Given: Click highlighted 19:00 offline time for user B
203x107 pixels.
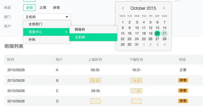Looking at the screenshot, I should (x=136, y=80).
